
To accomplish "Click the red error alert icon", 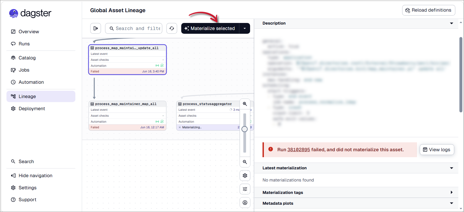I will coord(270,149).
